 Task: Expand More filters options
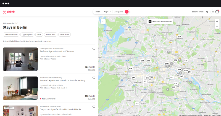64,35
